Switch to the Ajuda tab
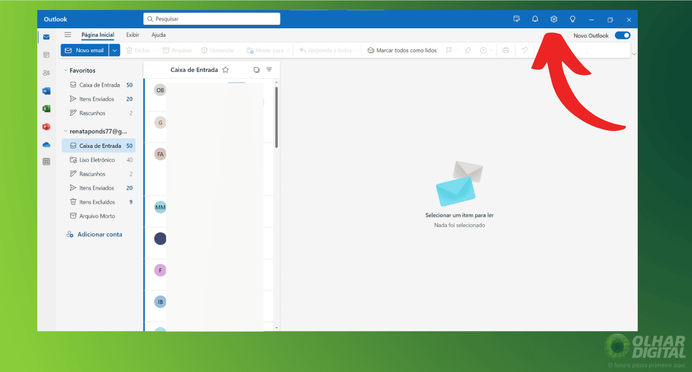Screen dimensions: 692x372 point(159,35)
